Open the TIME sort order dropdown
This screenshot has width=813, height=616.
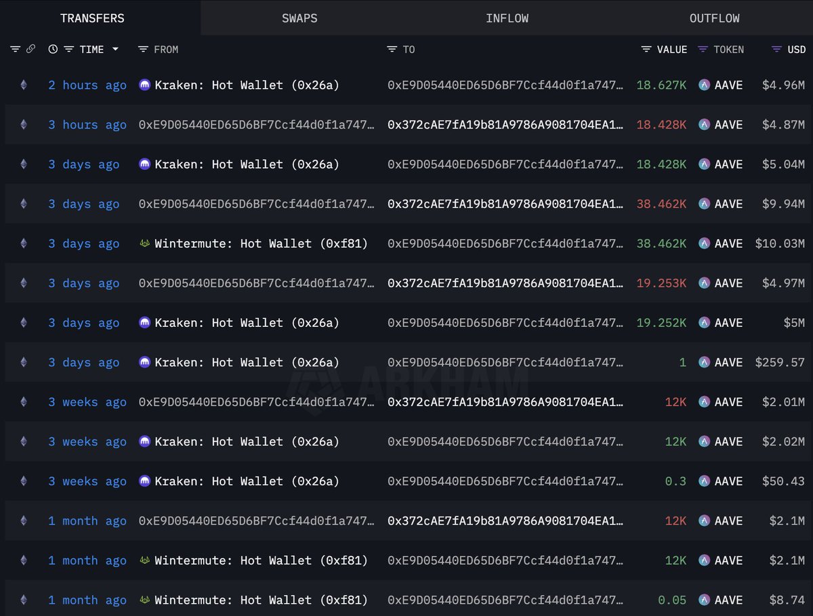(x=117, y=49)
